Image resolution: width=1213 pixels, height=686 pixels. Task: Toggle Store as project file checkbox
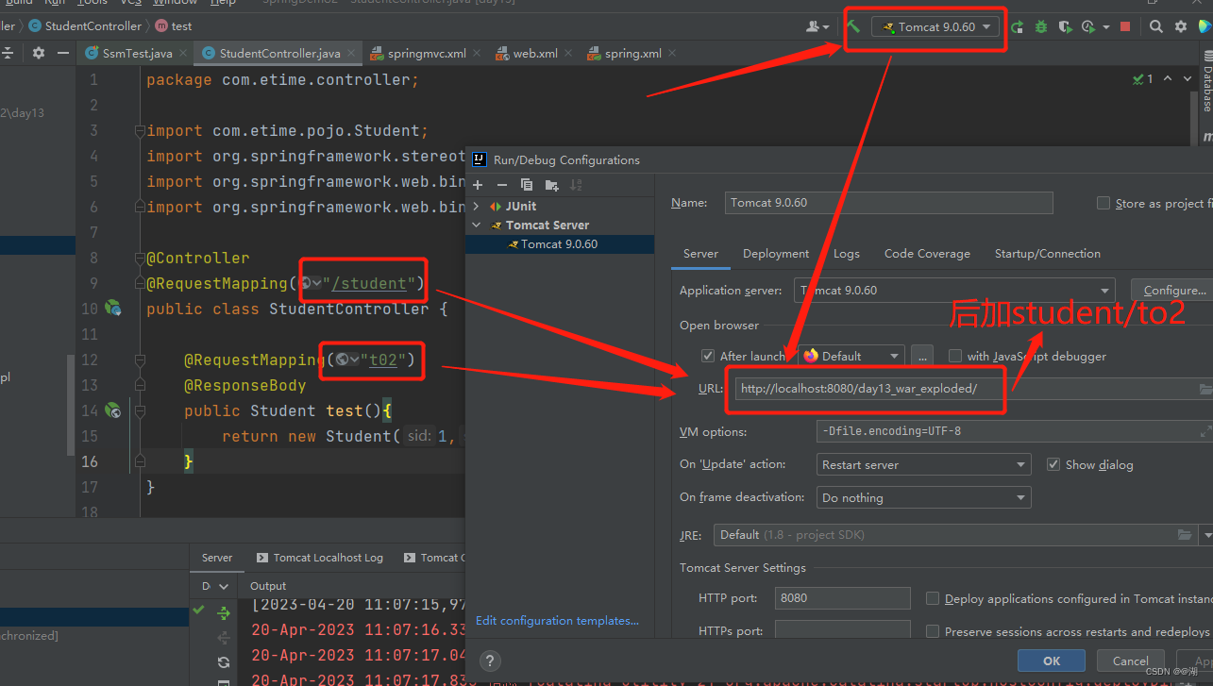click(x=1103, y=203)
